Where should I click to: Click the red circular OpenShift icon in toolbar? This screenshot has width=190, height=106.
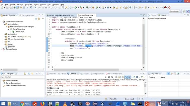(169, 7)
